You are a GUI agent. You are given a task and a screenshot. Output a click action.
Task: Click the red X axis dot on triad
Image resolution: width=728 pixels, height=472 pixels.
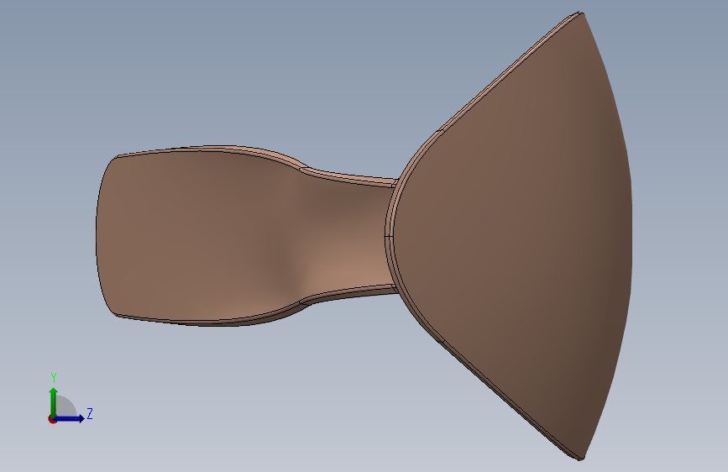point(52,419)
